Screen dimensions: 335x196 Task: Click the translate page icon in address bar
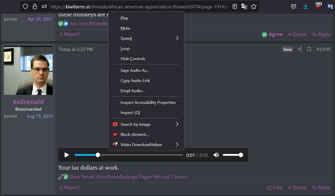pos(244,7)
